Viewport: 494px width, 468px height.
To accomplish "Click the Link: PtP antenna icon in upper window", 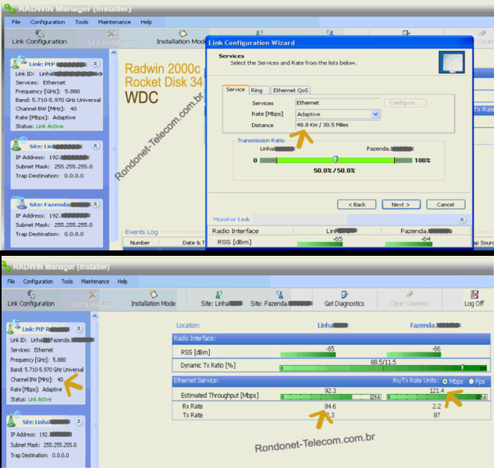I will click(19, 62).
